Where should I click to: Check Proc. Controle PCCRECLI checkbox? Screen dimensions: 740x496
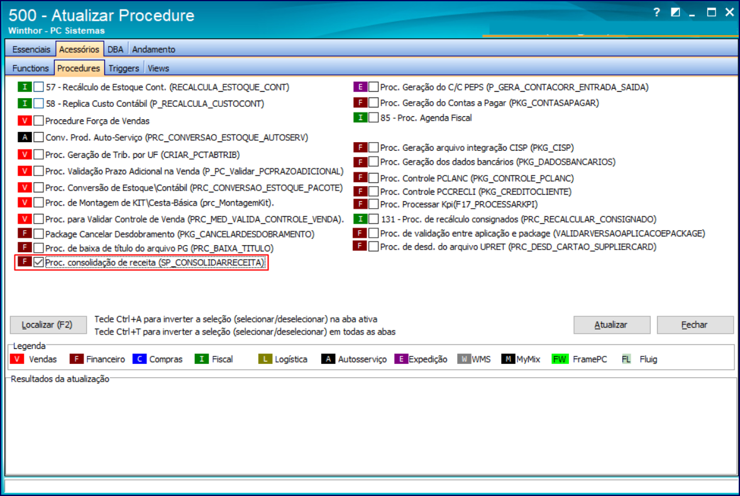coord(373,191)
